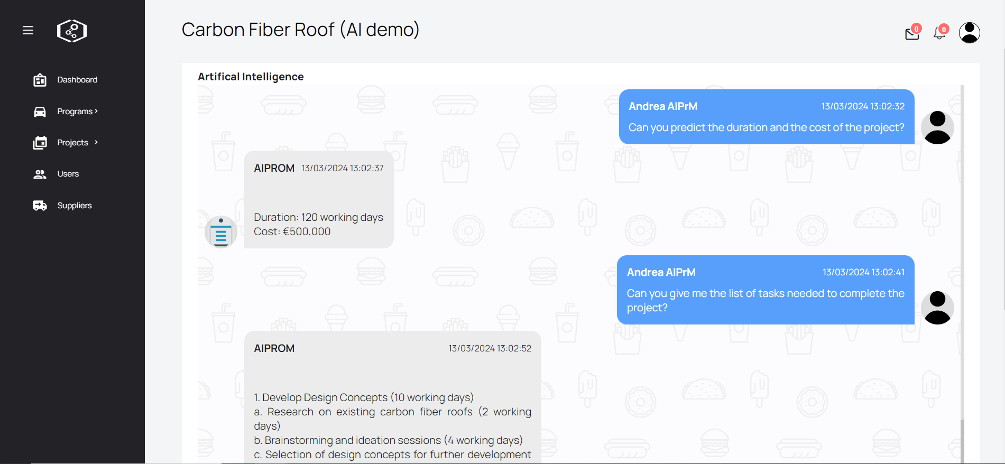This screenshot has width=1005, height=464.
Task: Click the hexagon app logo
Action: tap(72, 31)
